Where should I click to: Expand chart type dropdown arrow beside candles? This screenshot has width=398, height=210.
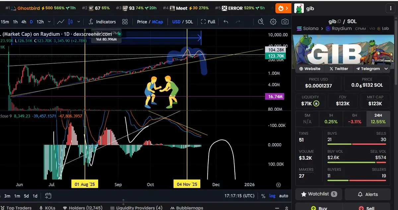tap(79, 22)
